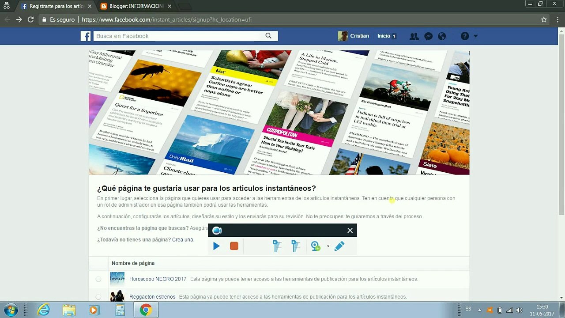This screenshot has height=318, width=565.
Task: Go back using Chrome's back arrow
Action: pos(7,19)
